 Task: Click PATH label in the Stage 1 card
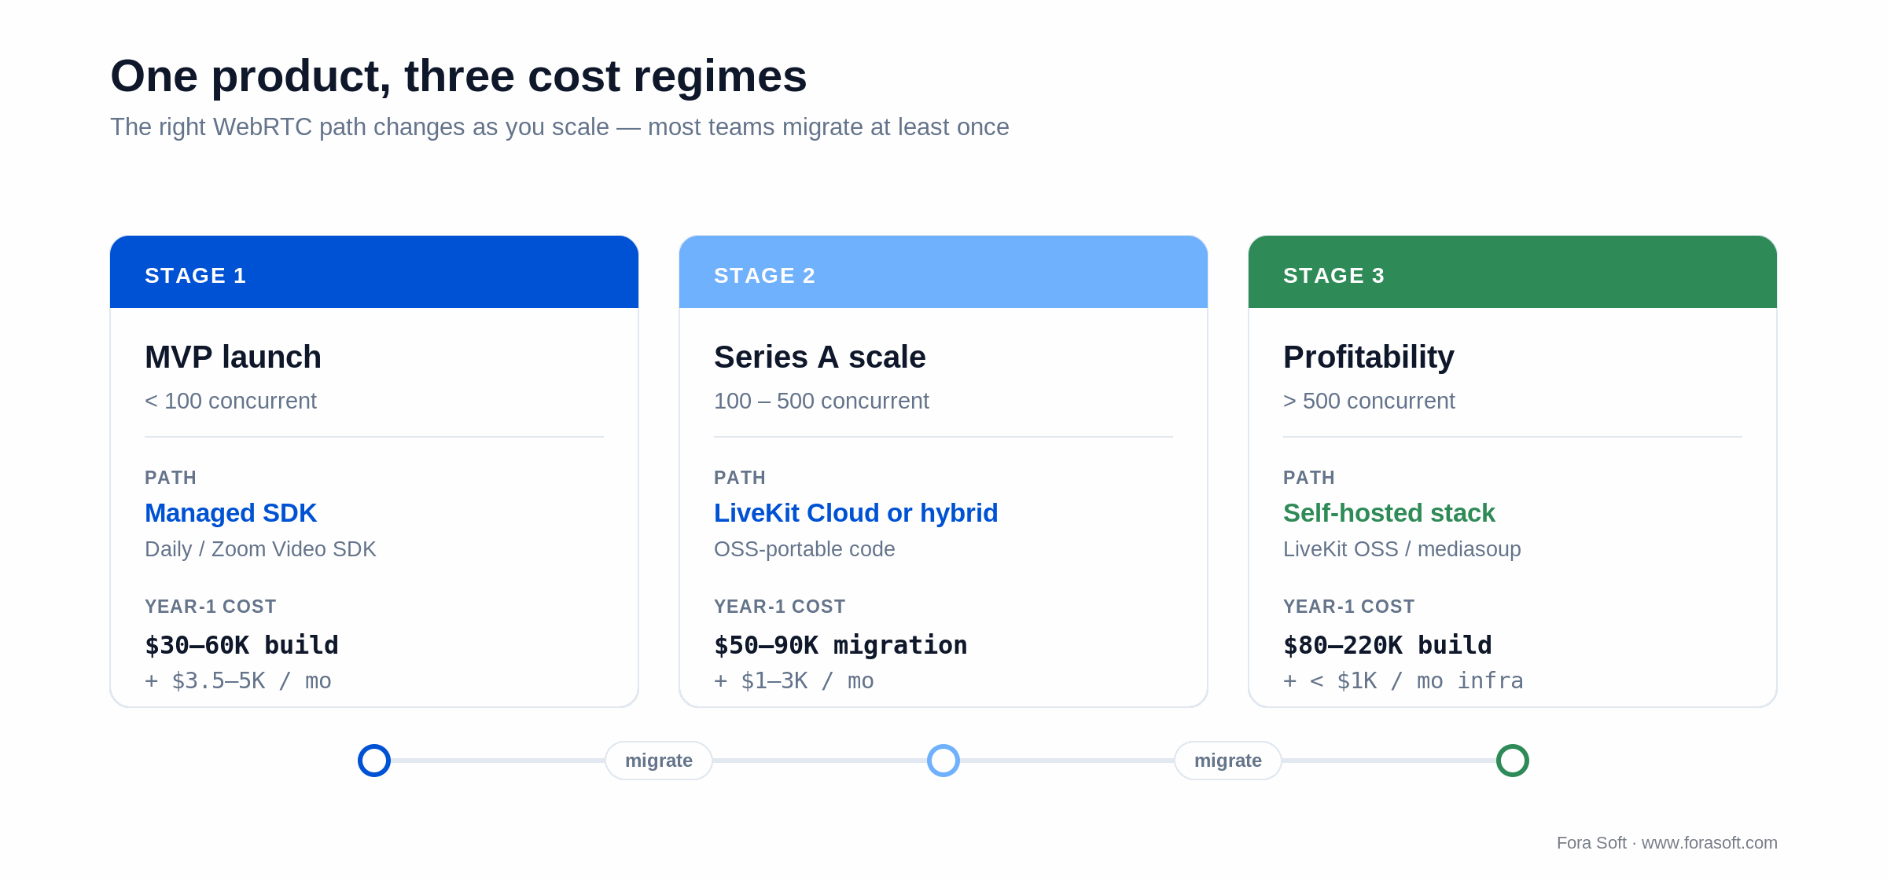(x=171, y=478)
